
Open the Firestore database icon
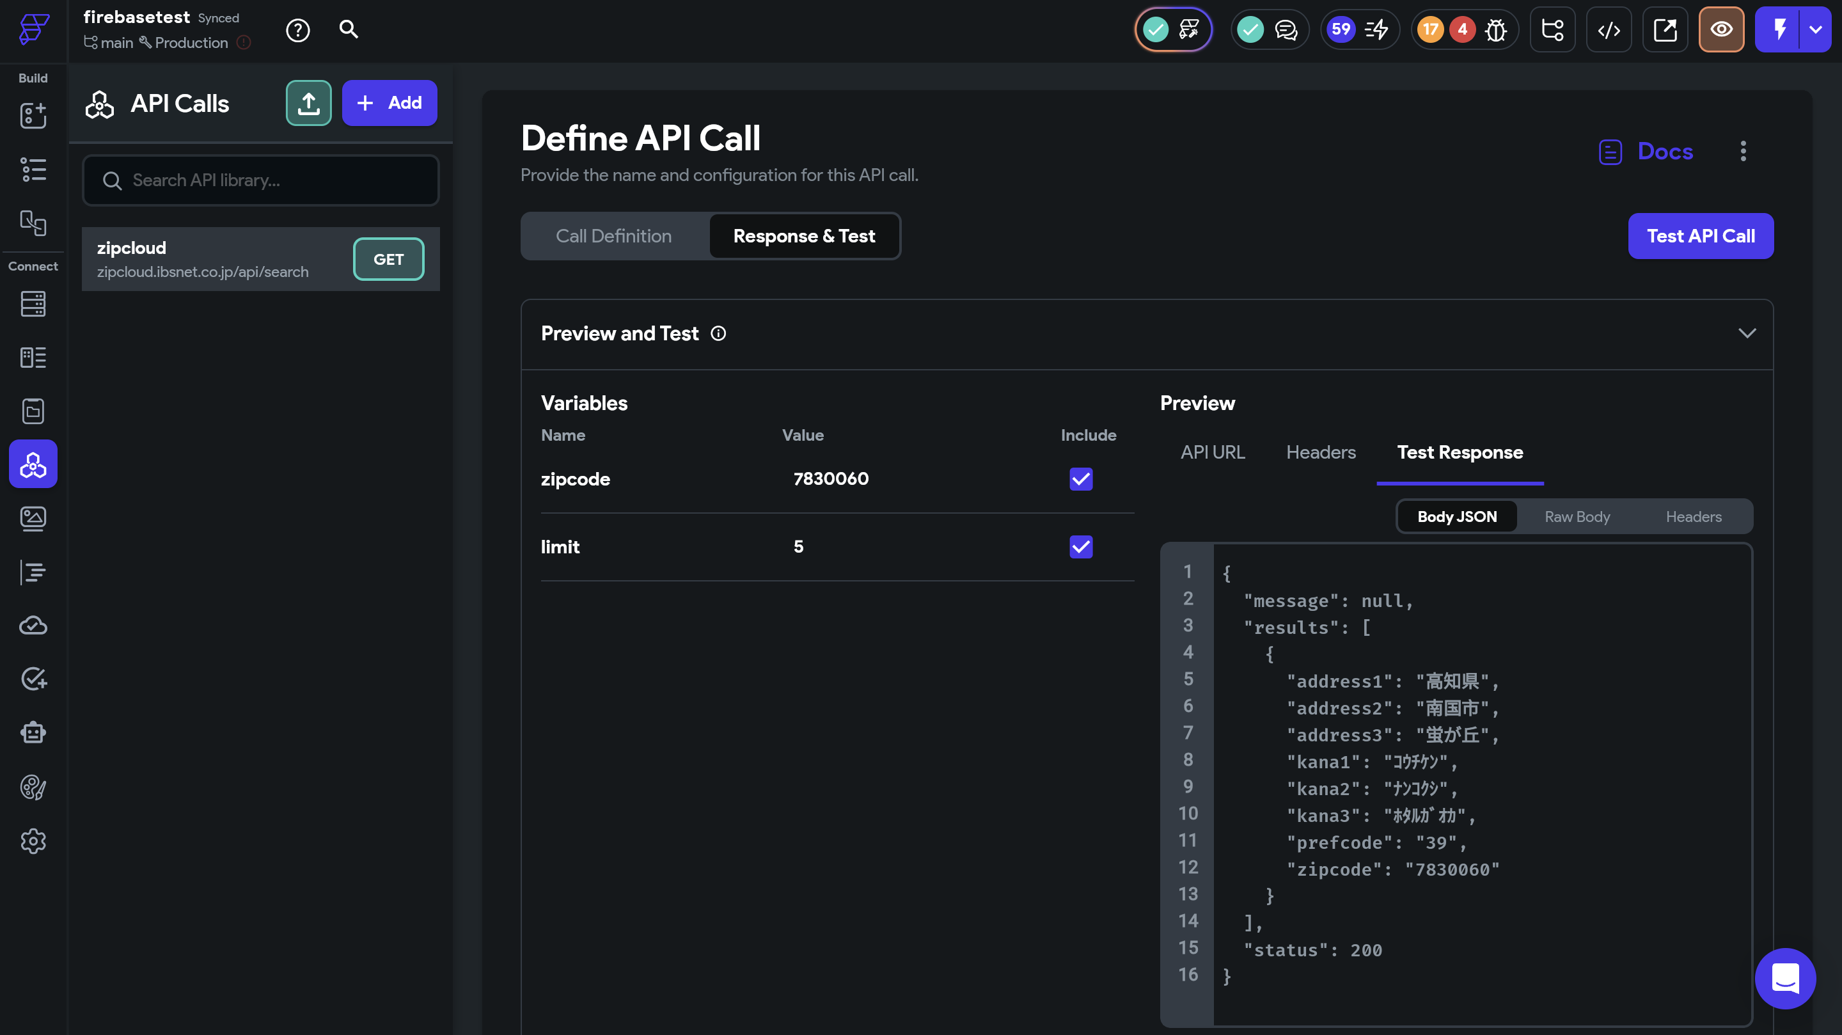pos(33,304)
